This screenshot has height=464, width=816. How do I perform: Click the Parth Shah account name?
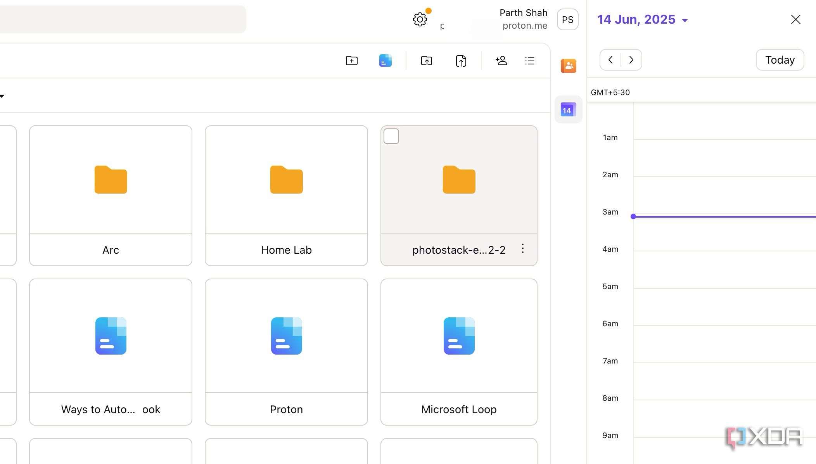523,13
